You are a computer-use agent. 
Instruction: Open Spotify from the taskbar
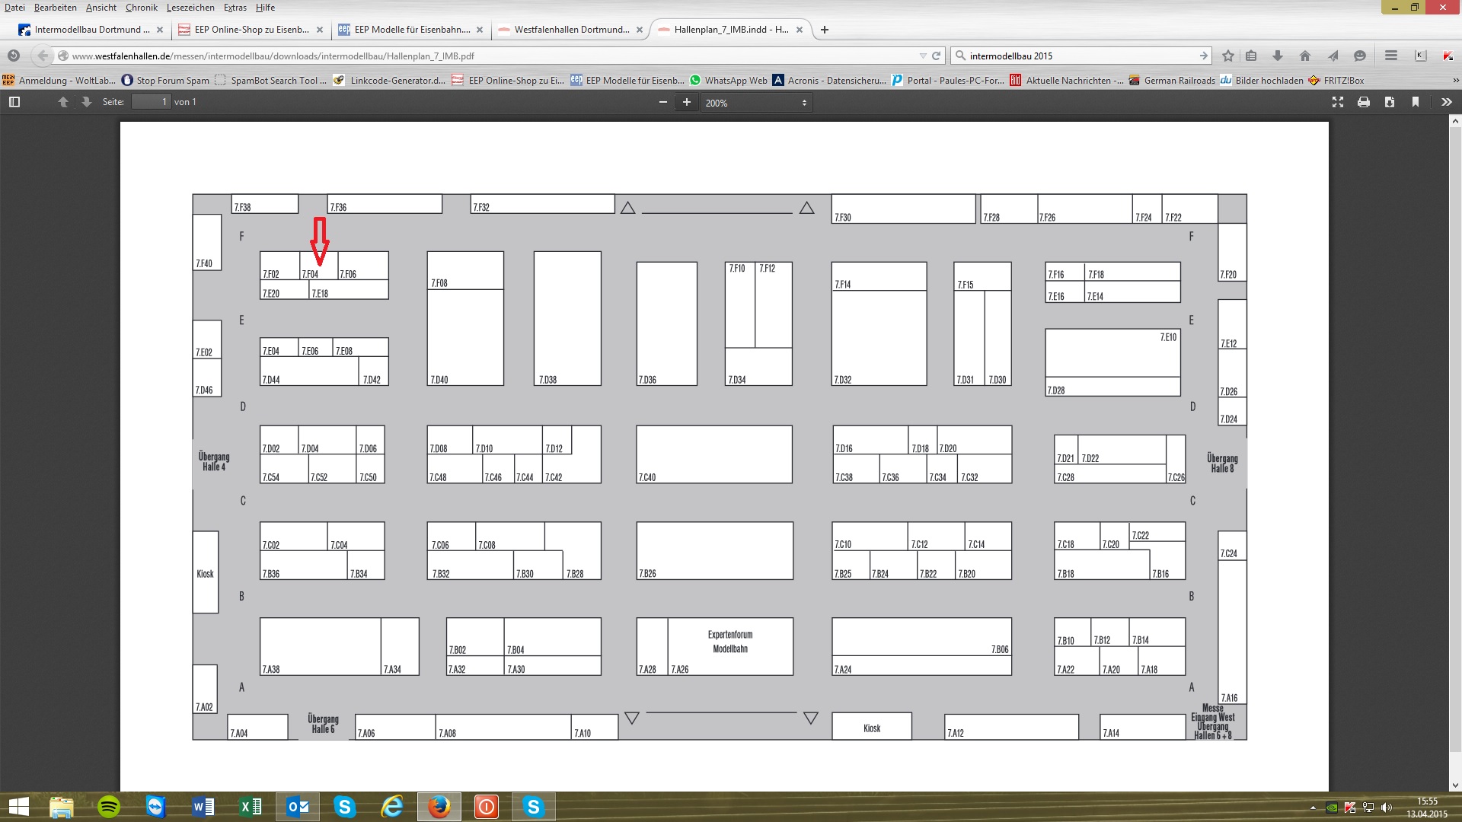pos(109,807)
